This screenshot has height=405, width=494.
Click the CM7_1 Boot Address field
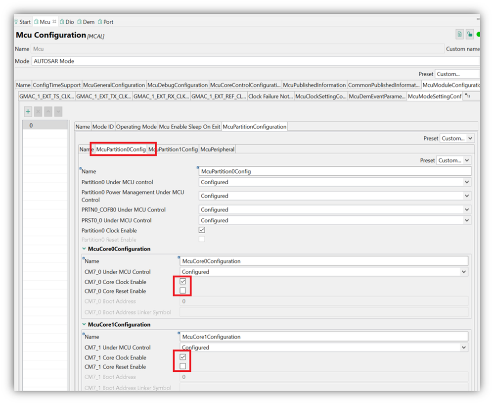pyautogui.click(x=324, y=377)
